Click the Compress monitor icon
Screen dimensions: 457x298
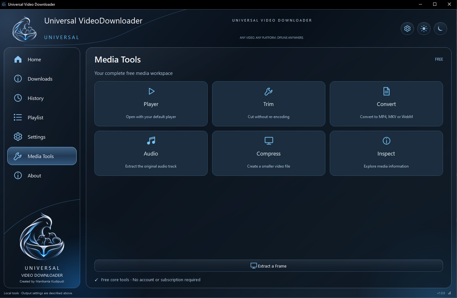tap(269, 141)
